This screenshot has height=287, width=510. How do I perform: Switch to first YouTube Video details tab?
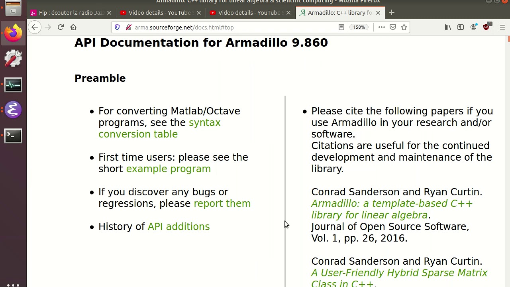tap(161, 13)
